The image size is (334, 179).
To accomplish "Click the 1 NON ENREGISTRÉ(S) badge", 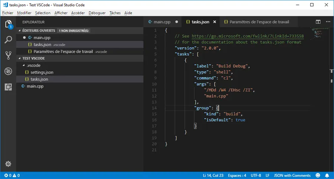I will 74,31.
